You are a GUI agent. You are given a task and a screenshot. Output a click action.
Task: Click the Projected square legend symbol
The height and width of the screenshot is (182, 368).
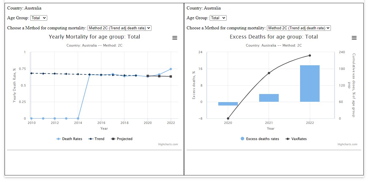click(x=113, y=139)
